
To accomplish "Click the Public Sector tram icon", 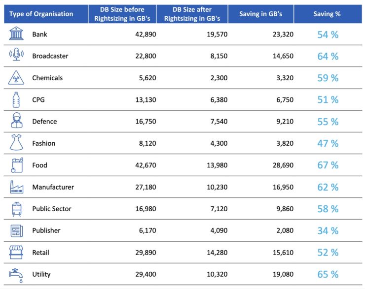I will point(16,209).
